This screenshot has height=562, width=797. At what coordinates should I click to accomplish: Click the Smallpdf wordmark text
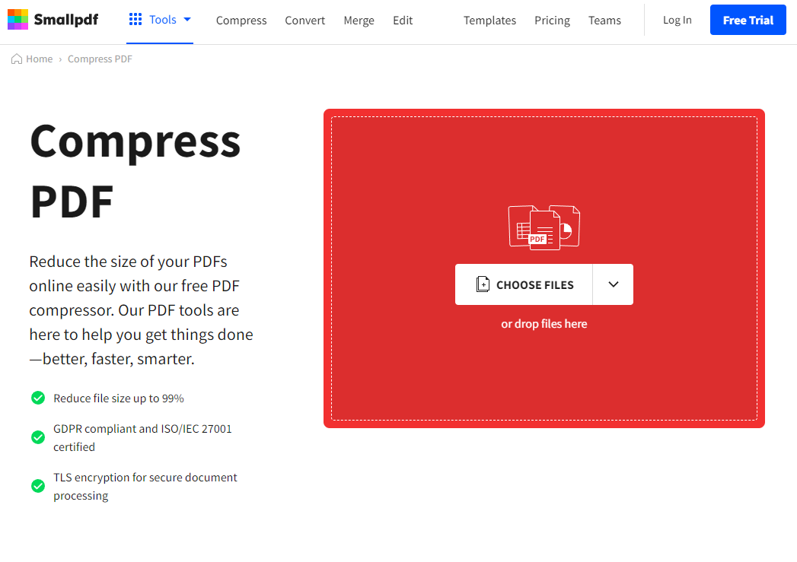tap(66, 20)
